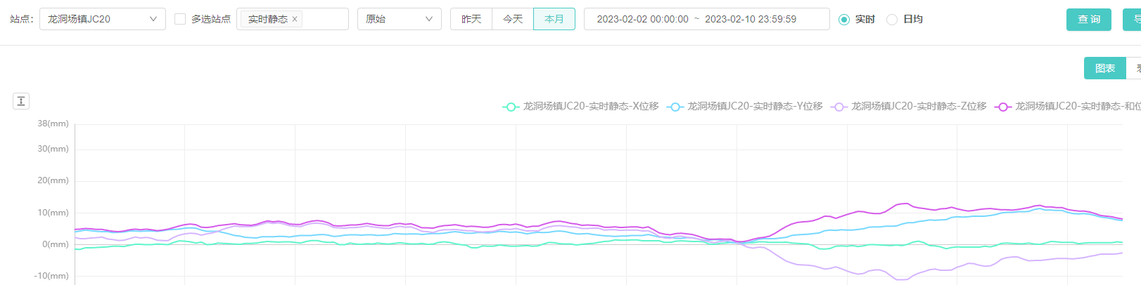1141x285 pixels.
Task: Toggle the magenta 和位移 legend marker
Action: [x=1002, y=107]
